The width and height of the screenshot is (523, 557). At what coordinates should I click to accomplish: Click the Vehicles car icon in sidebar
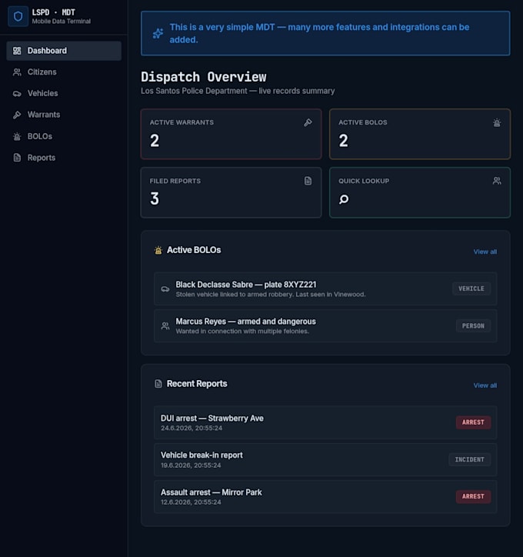click(x=17, y=93)
